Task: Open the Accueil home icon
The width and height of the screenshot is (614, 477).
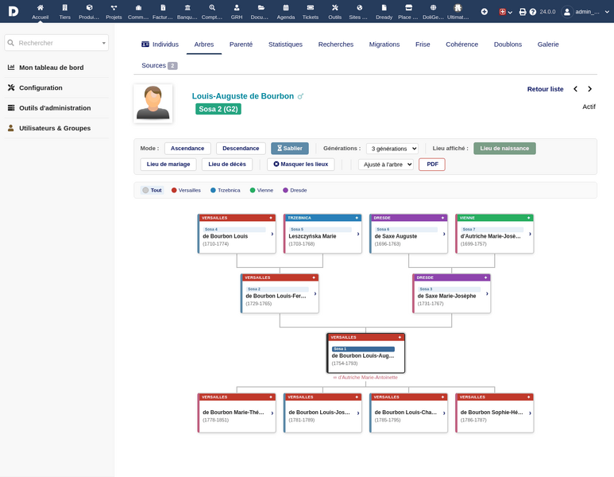Action: coord(40,8)
